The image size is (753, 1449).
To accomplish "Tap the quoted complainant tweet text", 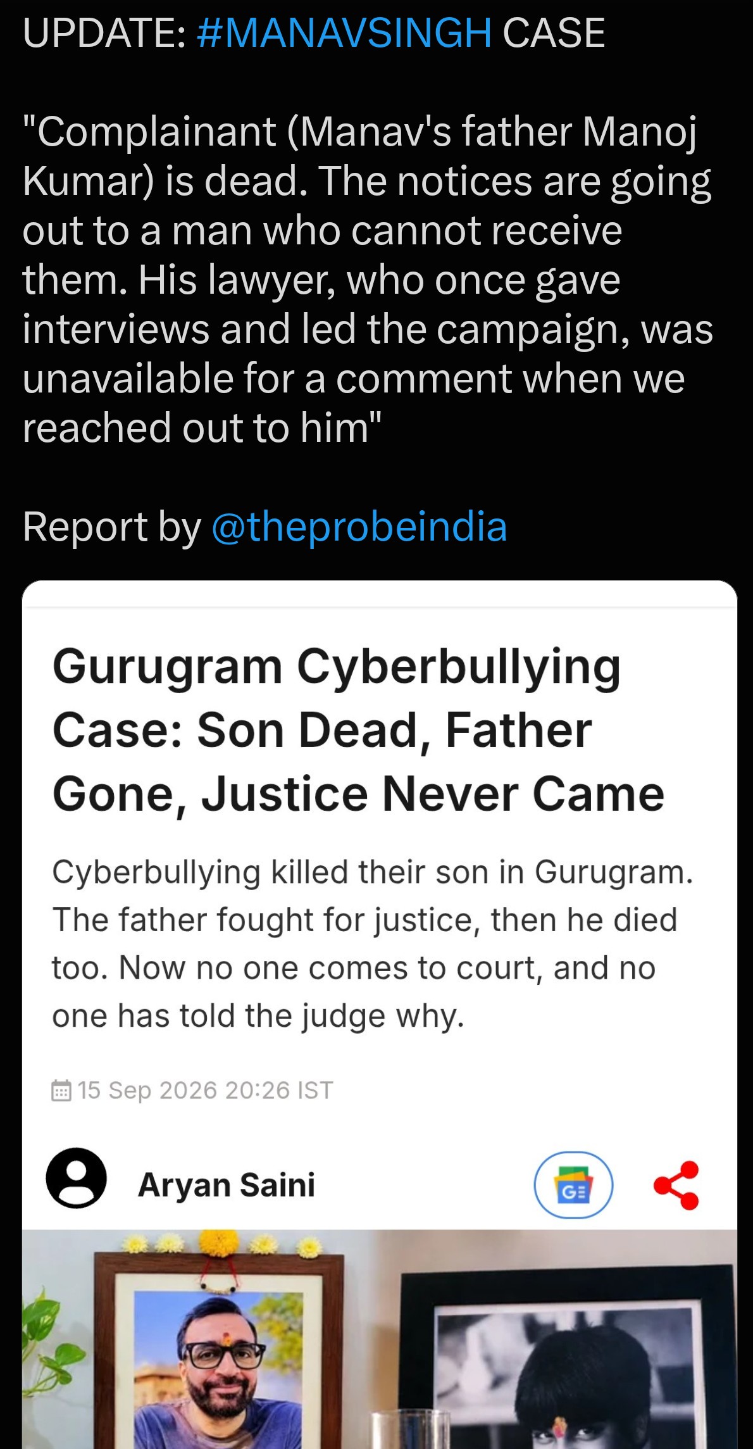I will tap(368, 279).
